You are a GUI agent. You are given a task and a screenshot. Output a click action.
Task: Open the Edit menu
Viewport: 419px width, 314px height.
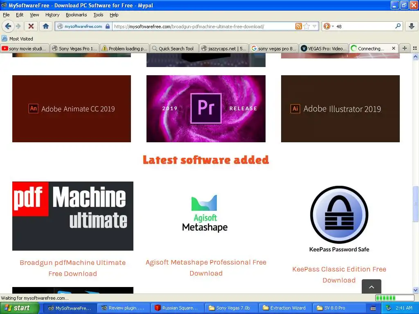20,15
